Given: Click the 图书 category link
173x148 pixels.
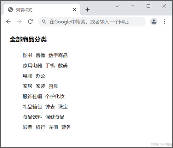Looking at the screenshot, I should 27,55.
